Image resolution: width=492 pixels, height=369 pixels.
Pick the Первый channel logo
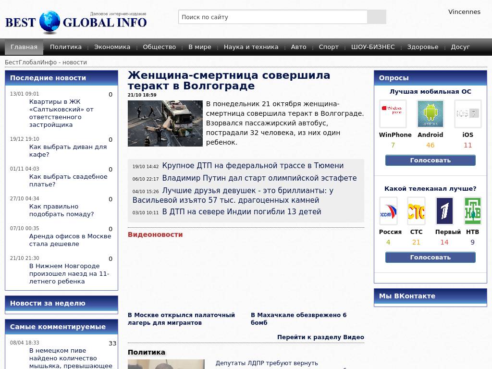pos(444,211)
